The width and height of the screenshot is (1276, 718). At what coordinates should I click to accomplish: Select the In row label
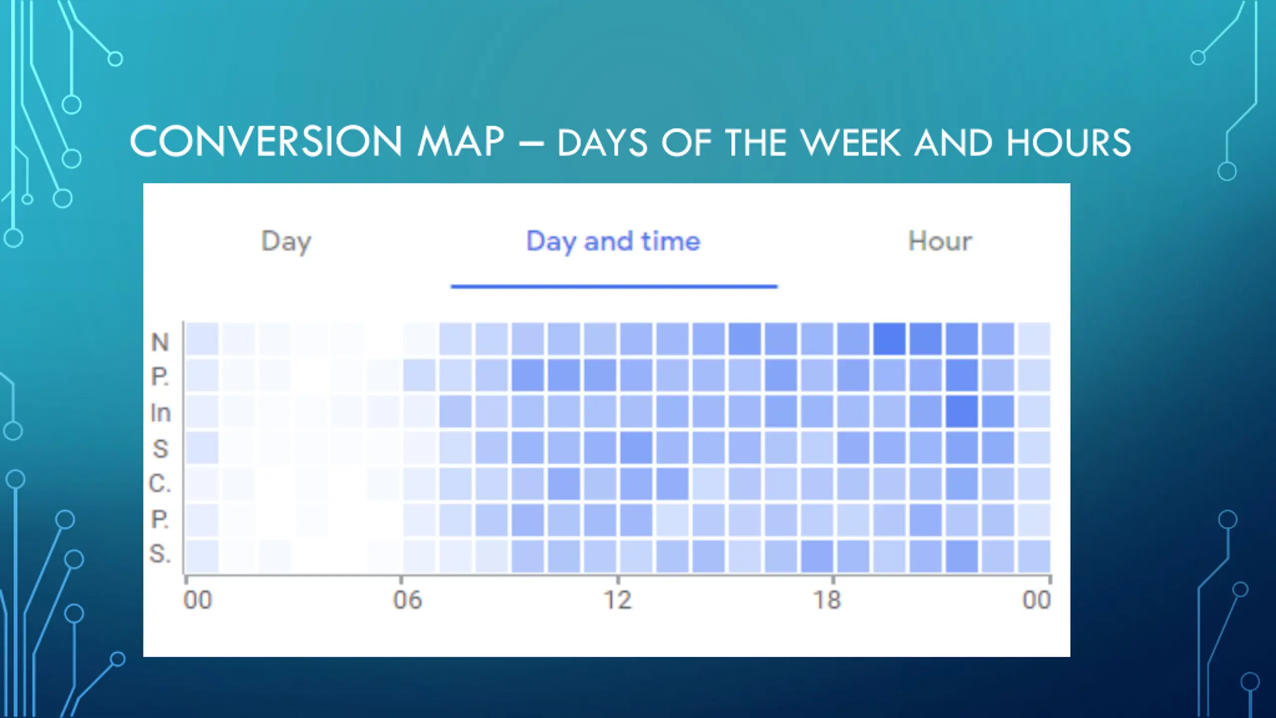tap(160, 413)
